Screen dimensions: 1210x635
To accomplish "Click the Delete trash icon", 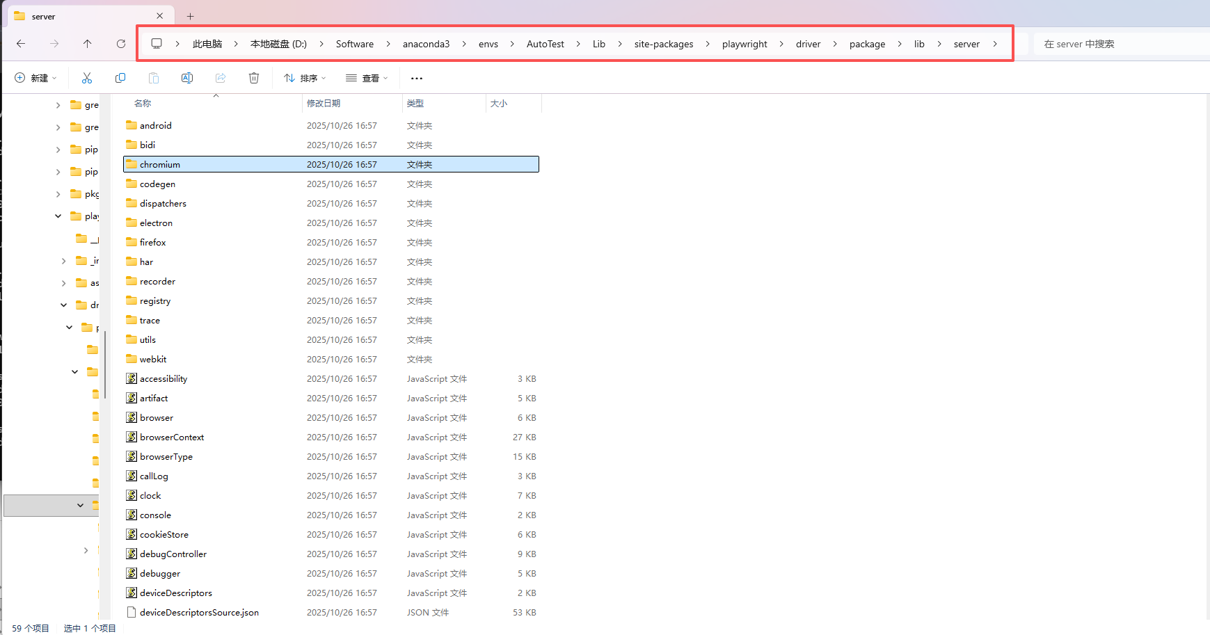I will (x=254, y=78).
